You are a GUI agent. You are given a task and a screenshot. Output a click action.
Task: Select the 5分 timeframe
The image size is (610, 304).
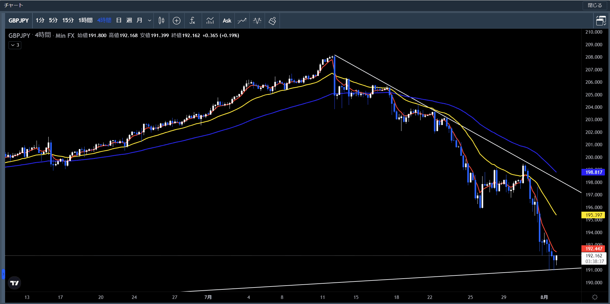click(53, 21)
